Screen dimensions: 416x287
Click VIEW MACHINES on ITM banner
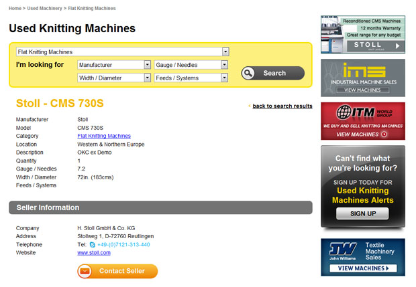coord(362,134)
